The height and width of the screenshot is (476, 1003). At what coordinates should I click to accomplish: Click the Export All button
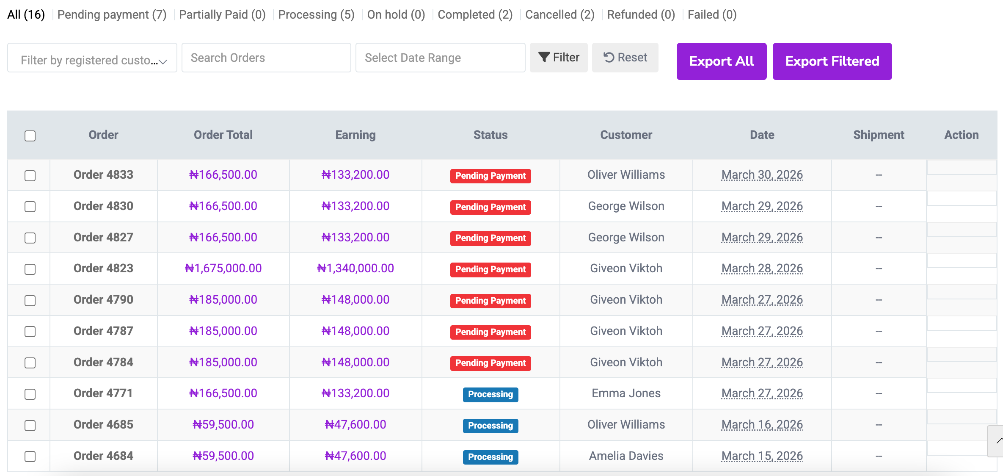coord(721,61)
